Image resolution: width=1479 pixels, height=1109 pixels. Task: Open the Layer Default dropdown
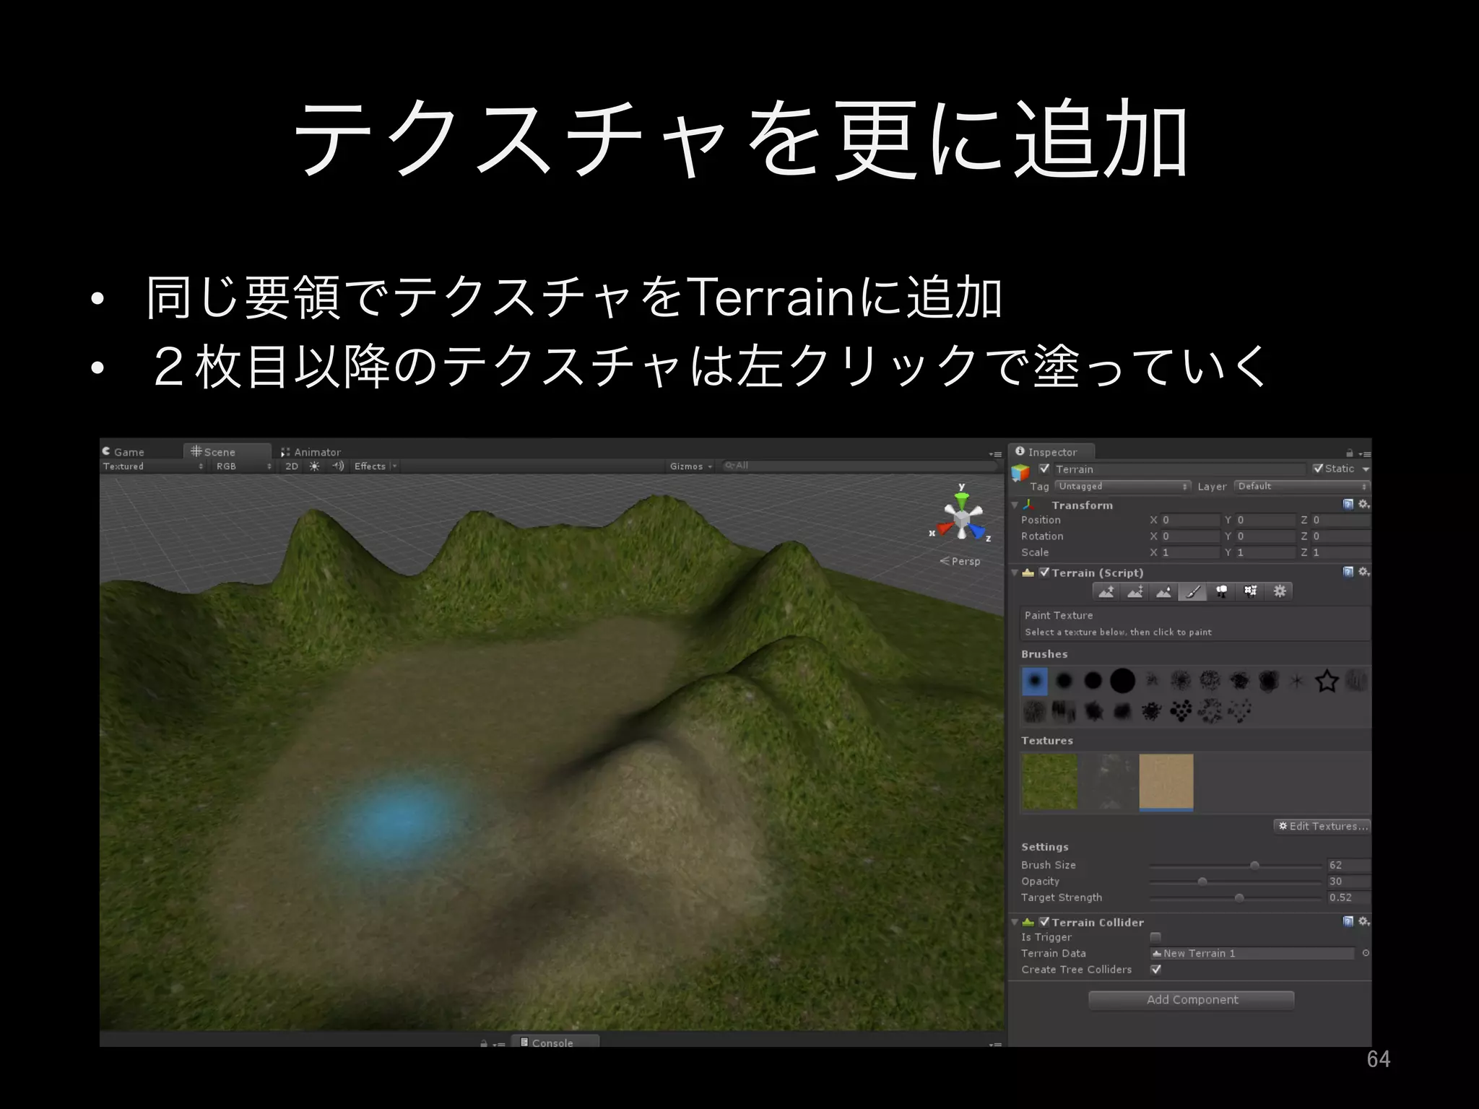[1301, 487]
